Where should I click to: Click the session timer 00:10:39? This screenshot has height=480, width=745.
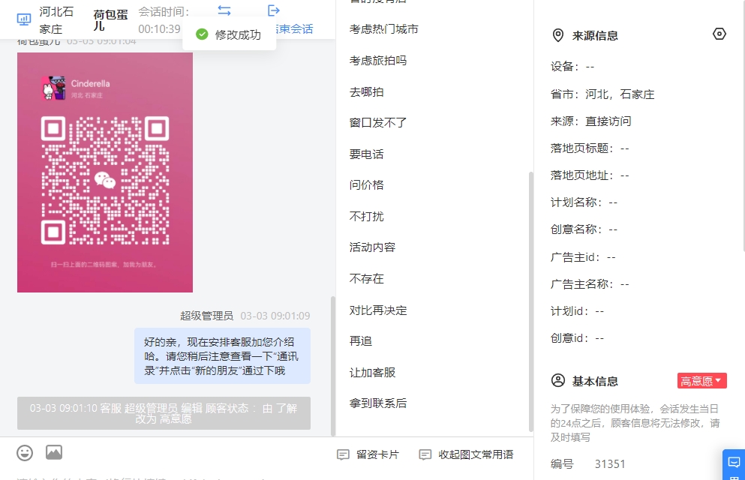coord(159,29)
